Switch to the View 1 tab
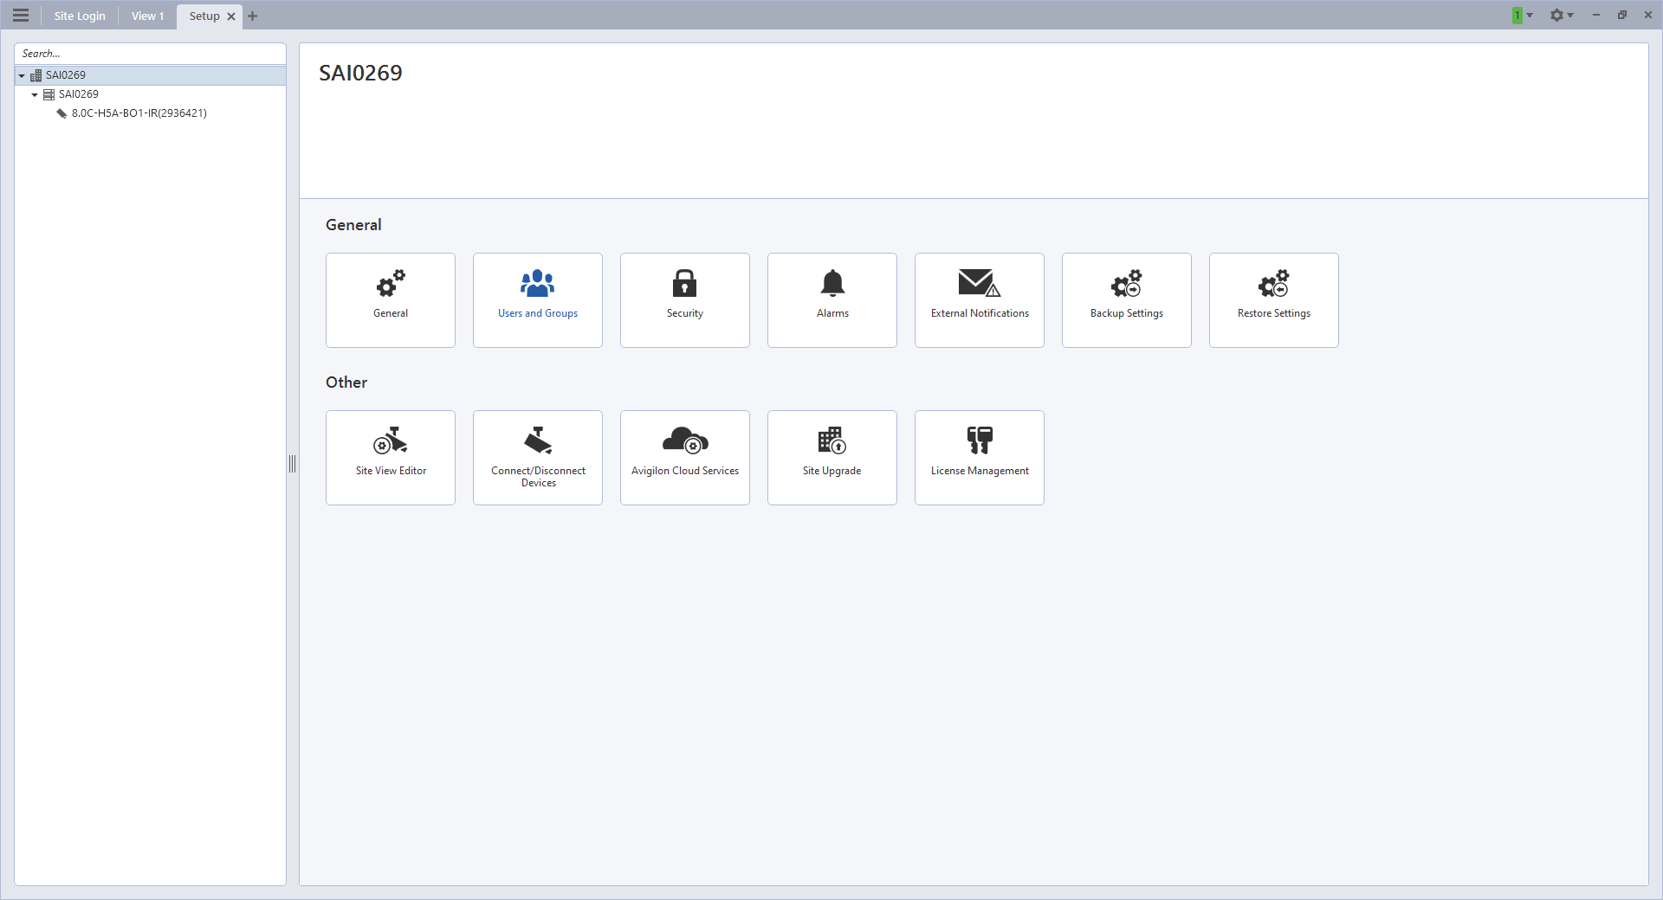 coord(146,16)
